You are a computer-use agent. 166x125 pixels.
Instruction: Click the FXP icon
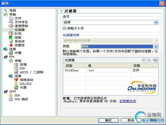(x=16, y=68)
